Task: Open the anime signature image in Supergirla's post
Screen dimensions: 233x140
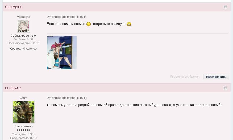Action: point(62,53)
